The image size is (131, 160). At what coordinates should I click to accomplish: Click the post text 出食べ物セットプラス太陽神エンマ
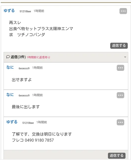41,29
